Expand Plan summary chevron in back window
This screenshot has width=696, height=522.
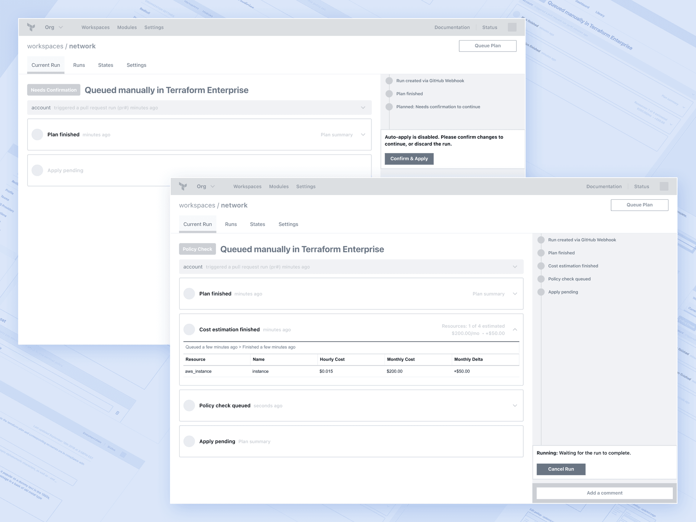click(363, 134)
